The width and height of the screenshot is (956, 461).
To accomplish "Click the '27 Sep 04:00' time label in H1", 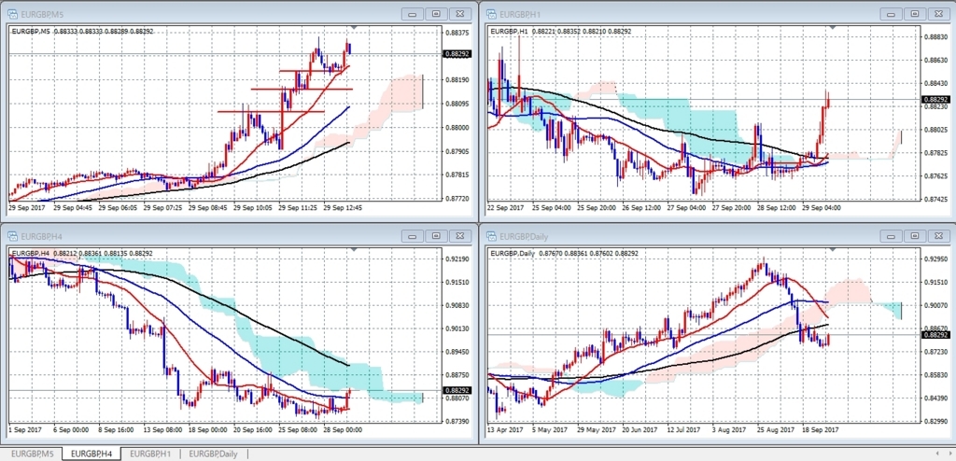I will (686, 208).
